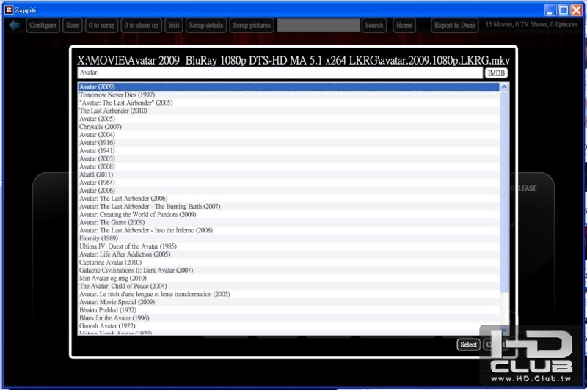This screenshot has height=390, width=587.
Task: Click the IMDB button
Action: click(x=496, y=73)
